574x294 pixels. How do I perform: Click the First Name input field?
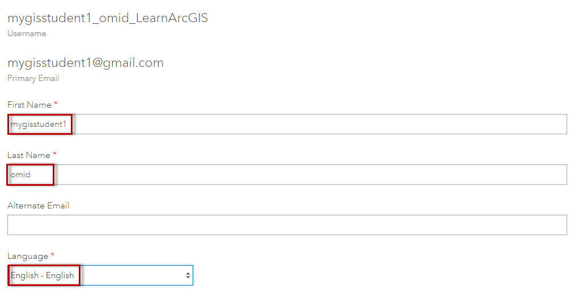[317, 124]
